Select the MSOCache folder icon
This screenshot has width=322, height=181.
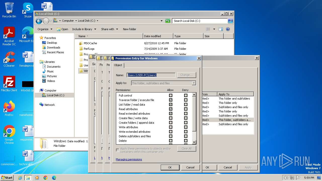tap(81, 43)
